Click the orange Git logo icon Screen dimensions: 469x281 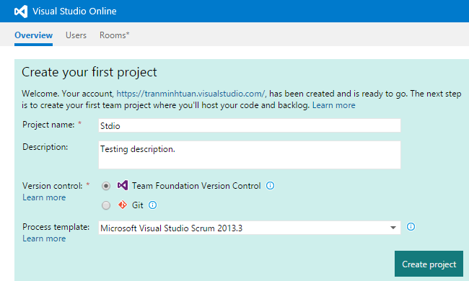coord(123,205)
